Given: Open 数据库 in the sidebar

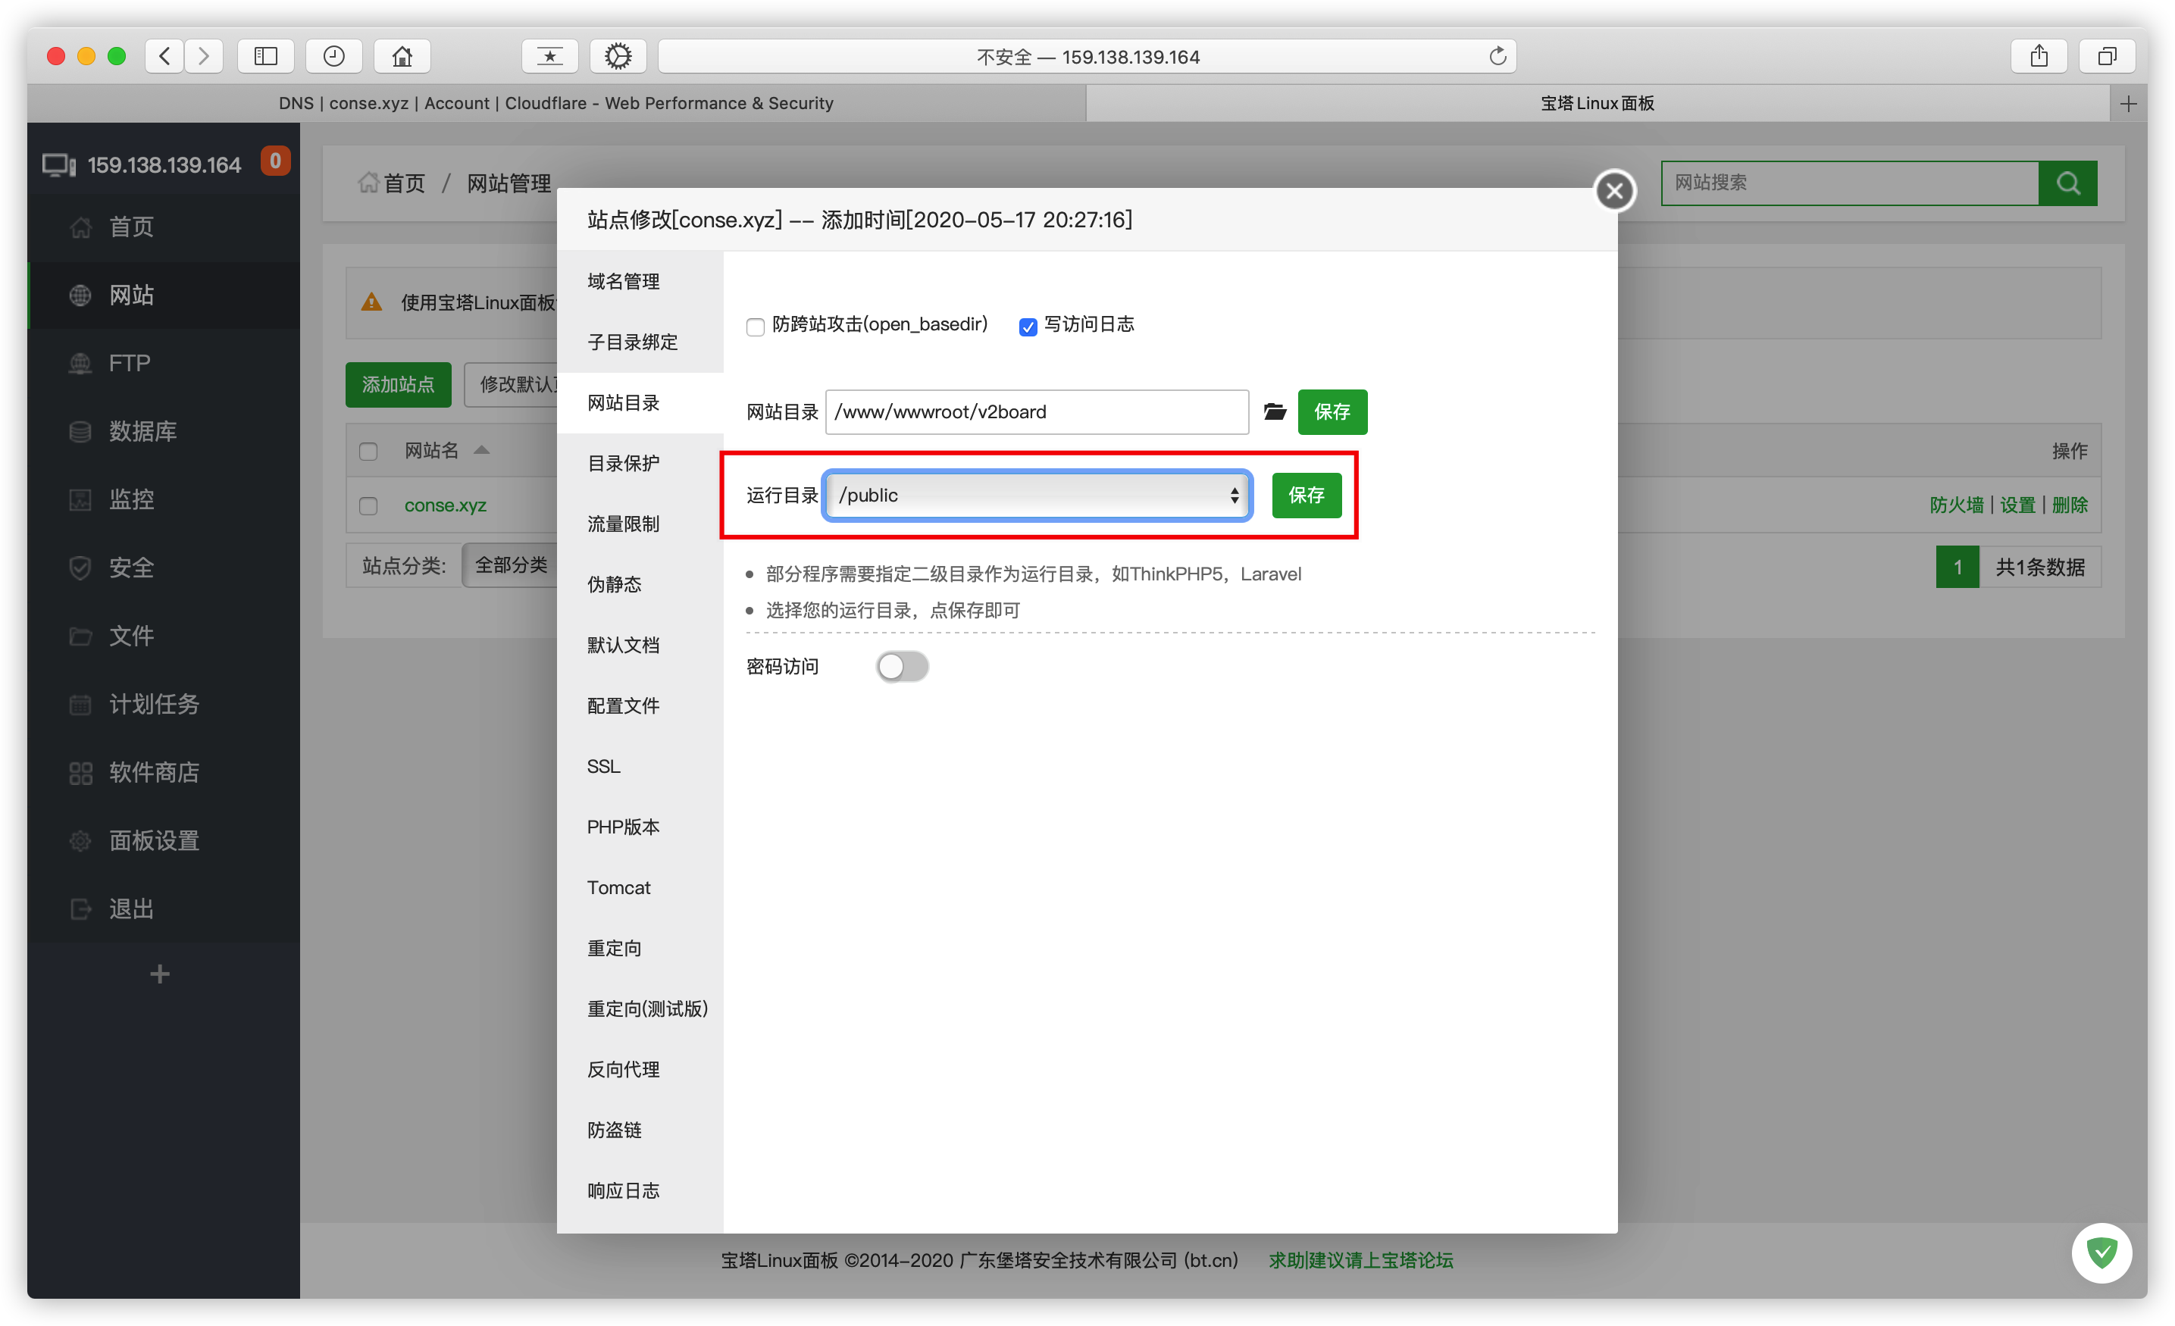Looking at the screenshot, I should [164, 432].
